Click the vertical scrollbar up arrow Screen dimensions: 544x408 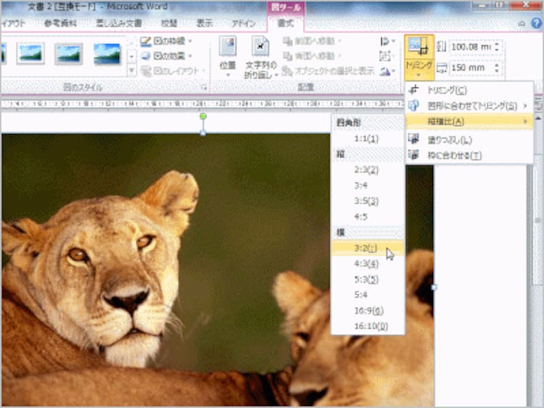(x=538, y=118)
